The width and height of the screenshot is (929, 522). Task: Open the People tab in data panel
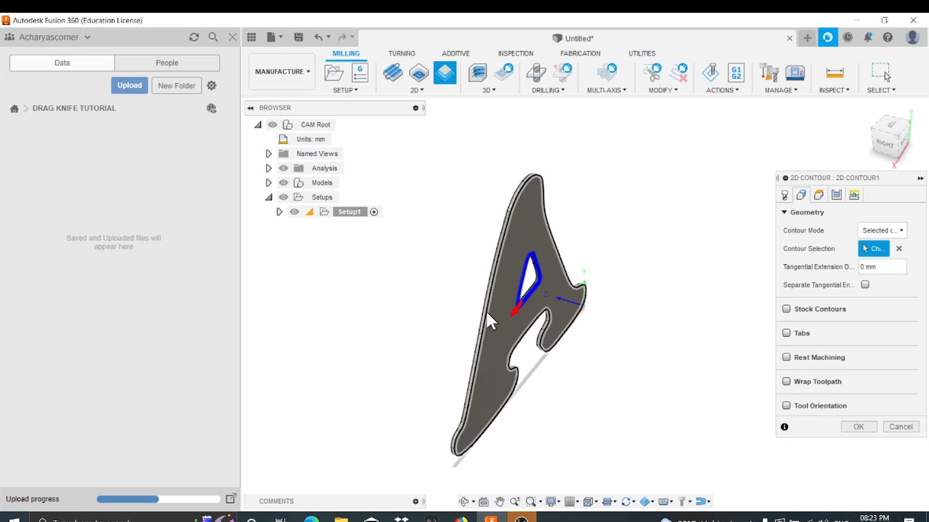[x=167, y=63]
